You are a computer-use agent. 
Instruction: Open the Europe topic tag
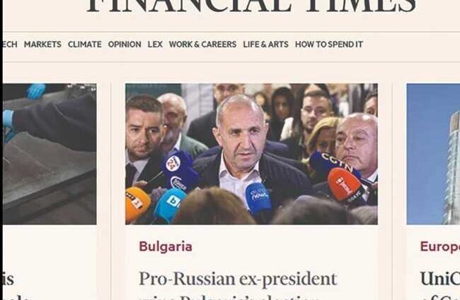pyautogui.click(x=439, y=246)
